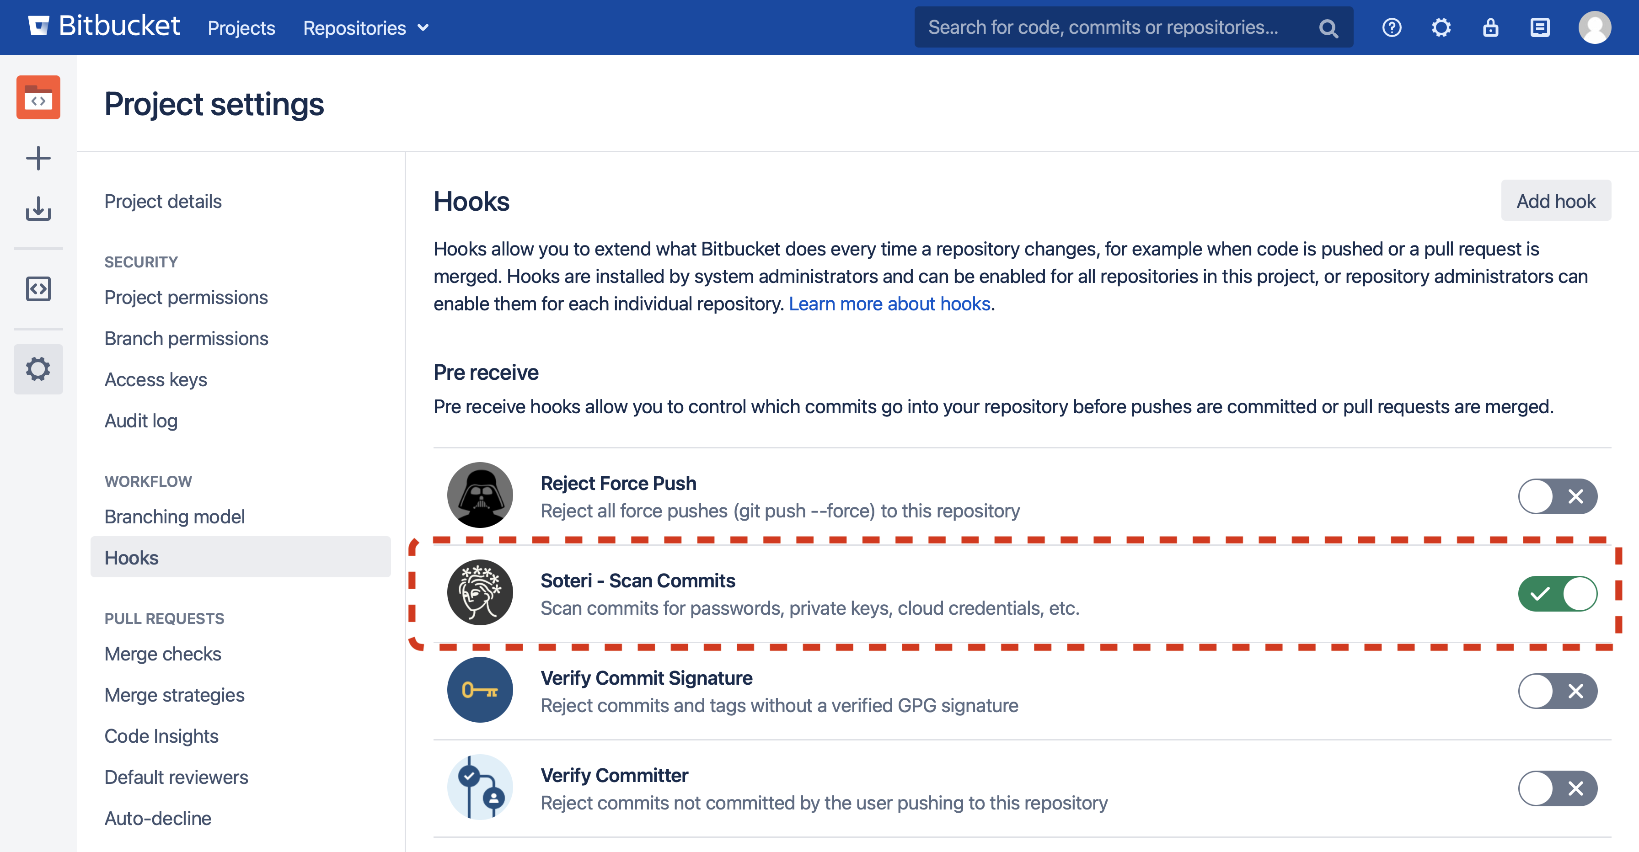Click the orange project avatar icon
The image size is (1639, 852).
[x=38, y=98]
